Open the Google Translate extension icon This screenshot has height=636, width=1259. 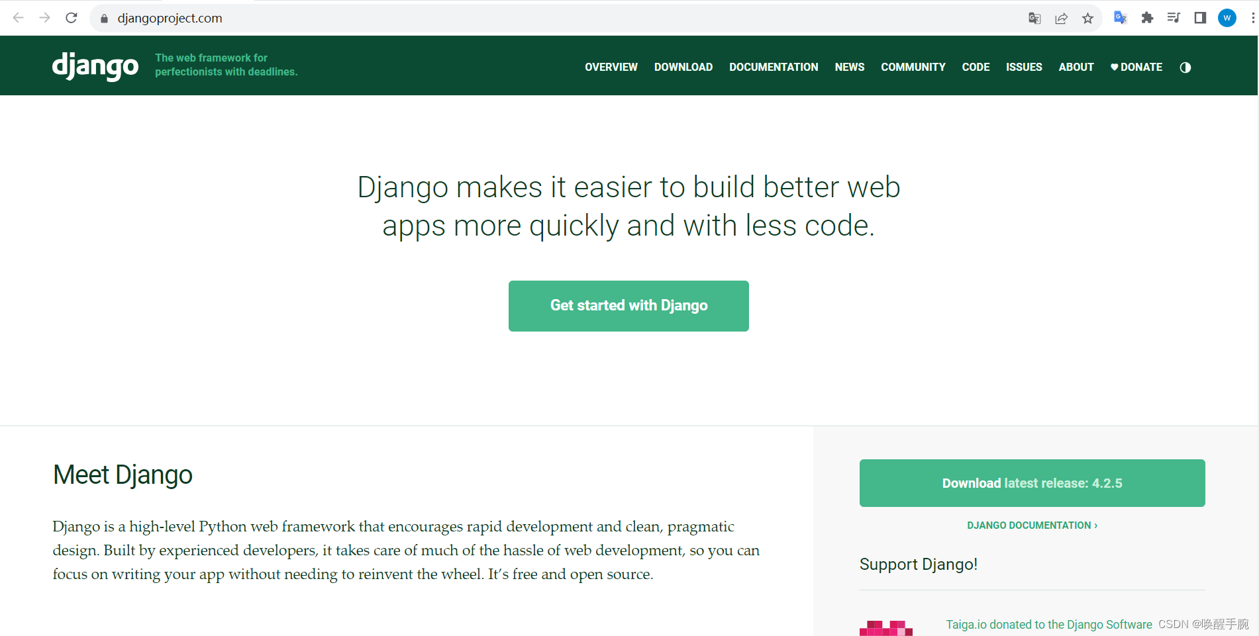click(1120, 18)
